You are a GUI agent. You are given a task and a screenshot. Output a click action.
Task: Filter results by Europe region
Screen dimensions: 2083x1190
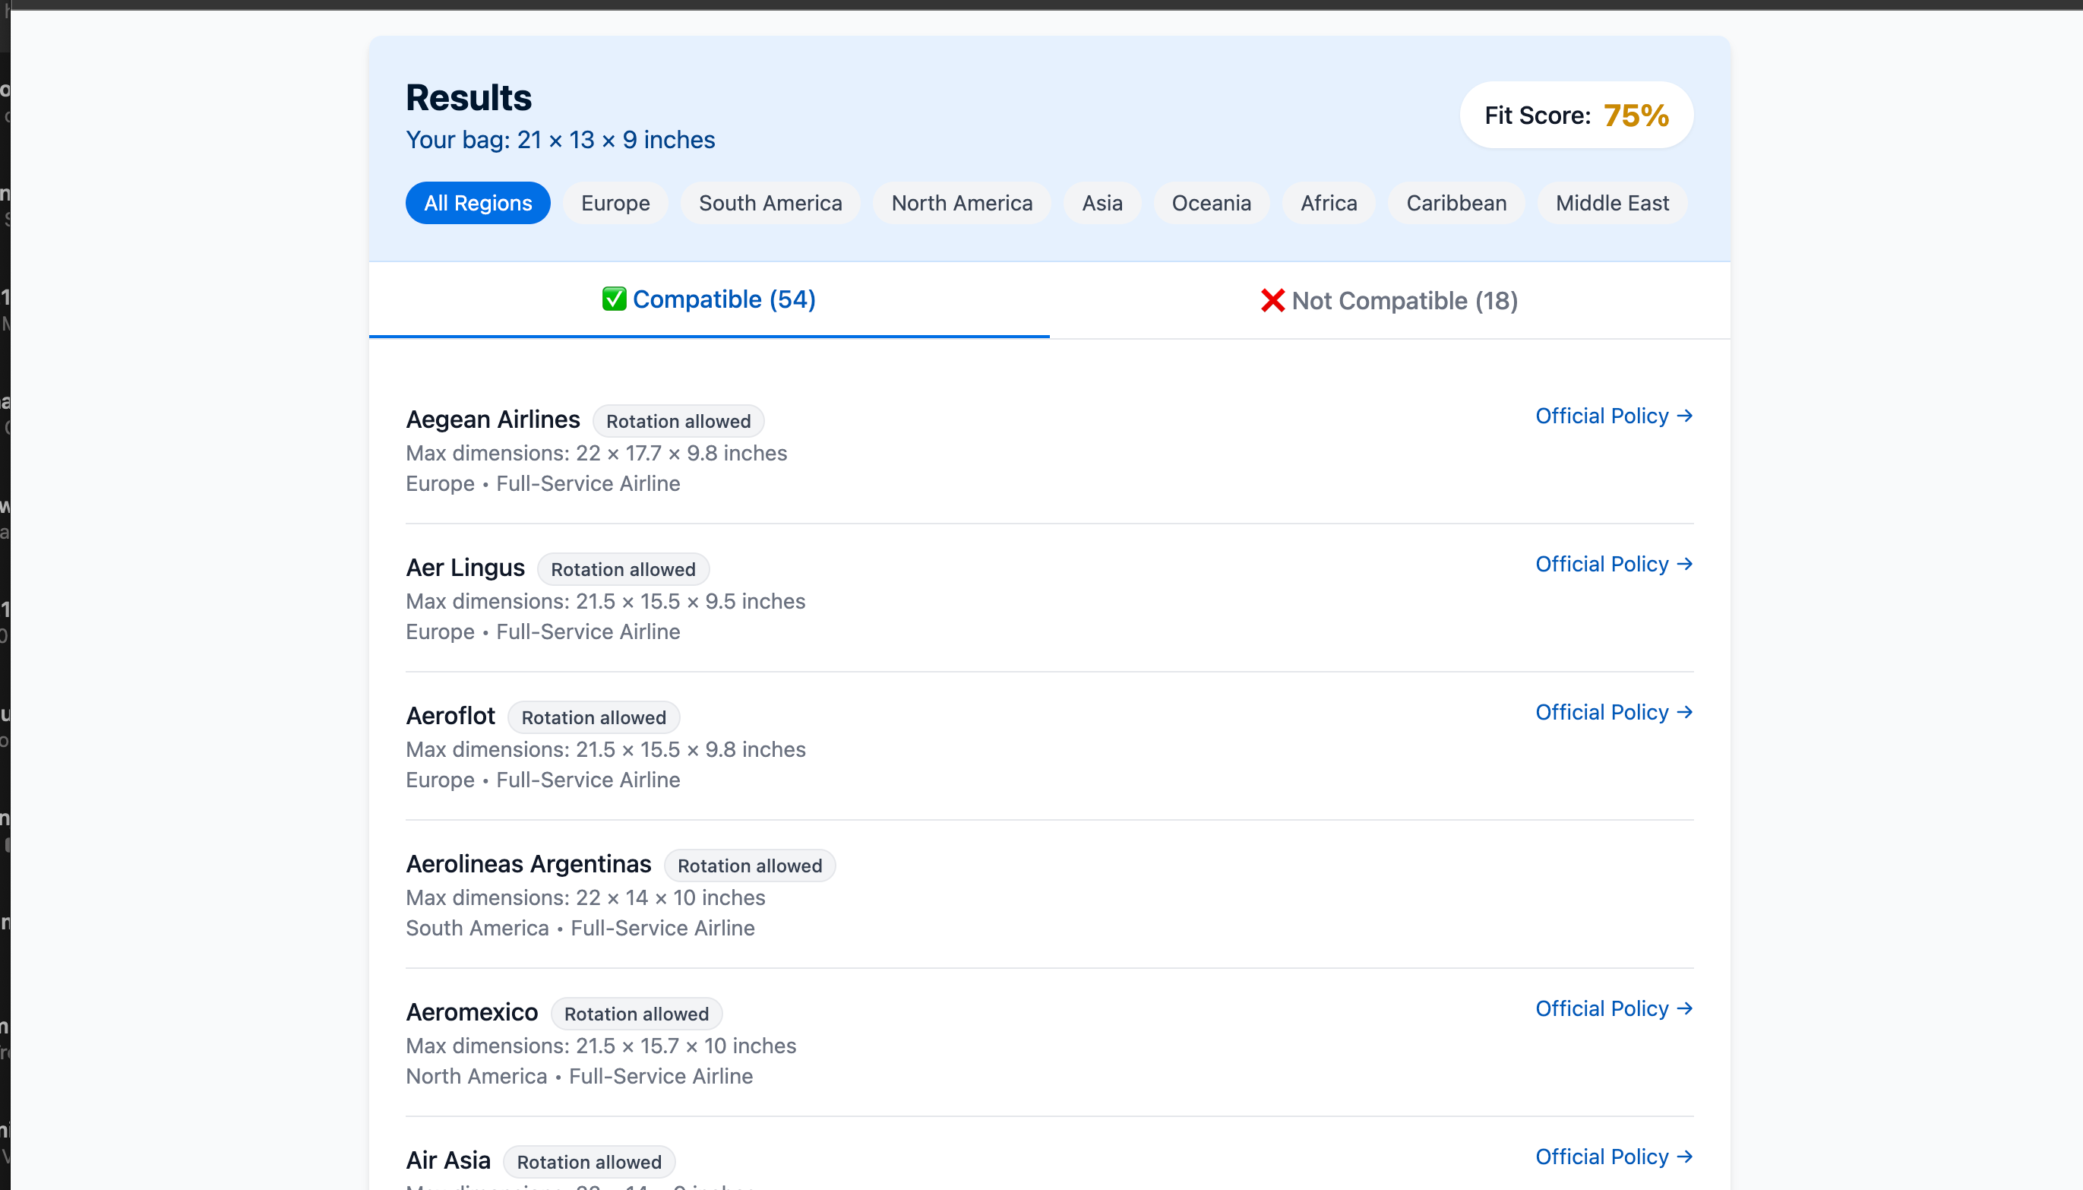615,203
